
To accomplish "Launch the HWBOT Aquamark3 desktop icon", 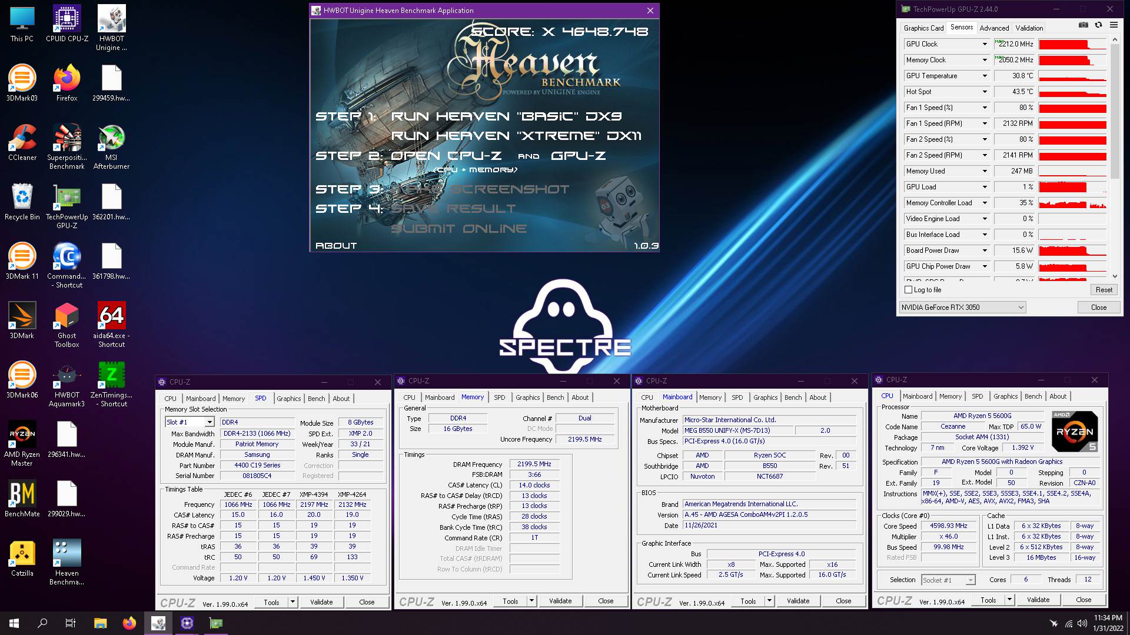I will point(67,384).
